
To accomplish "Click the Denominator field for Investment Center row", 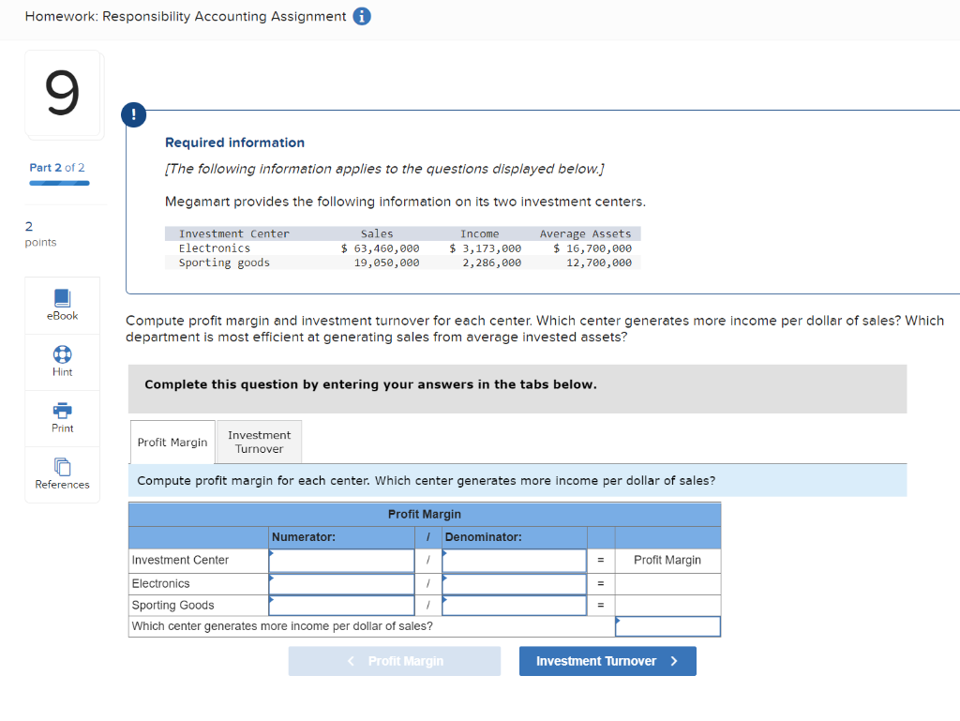I will [514, 561].
